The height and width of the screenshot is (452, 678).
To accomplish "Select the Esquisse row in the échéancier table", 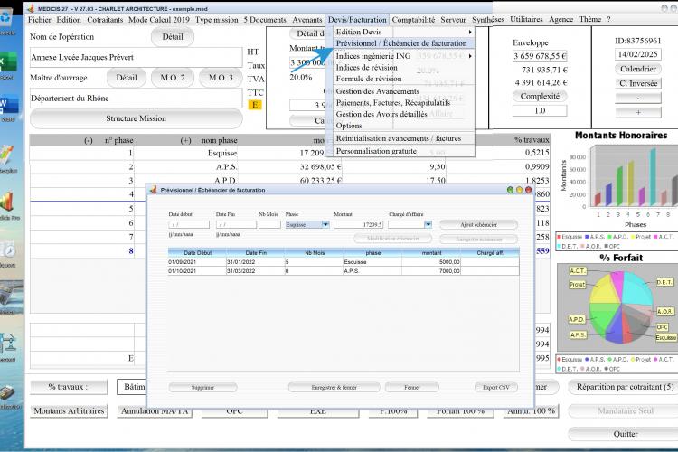I will pos(344,261).
